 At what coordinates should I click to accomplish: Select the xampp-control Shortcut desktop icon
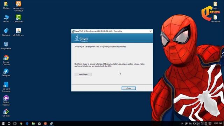coord(19,6)
